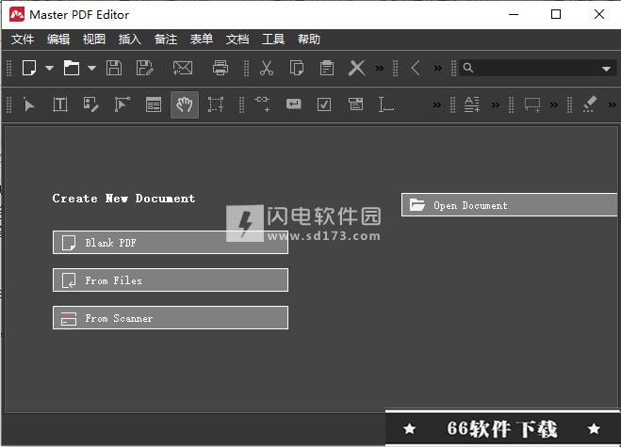Click the Delete X icon

pyautogui.click(x=357, y=68)
